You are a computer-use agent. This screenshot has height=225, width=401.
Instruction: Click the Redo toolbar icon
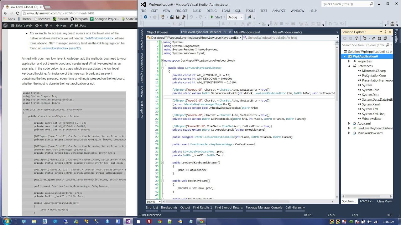200,17
